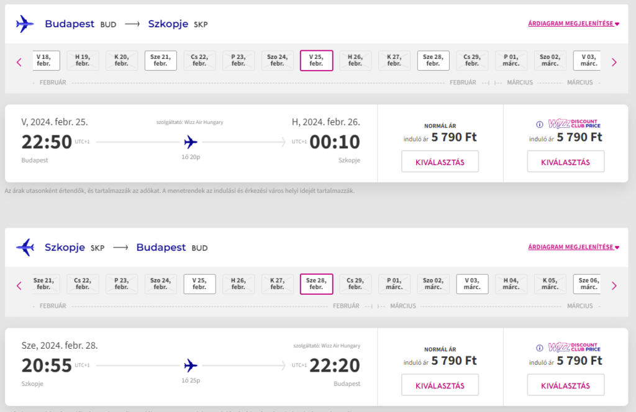Show earlier outbound dates with left arrow
The height and width of the screenshot is (412, 636).
[19, 62]
